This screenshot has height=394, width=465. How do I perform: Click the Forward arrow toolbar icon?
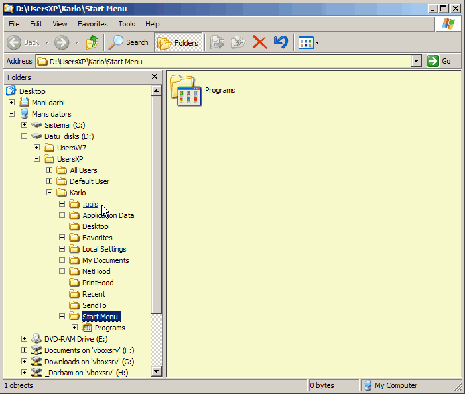pos(62,42)
